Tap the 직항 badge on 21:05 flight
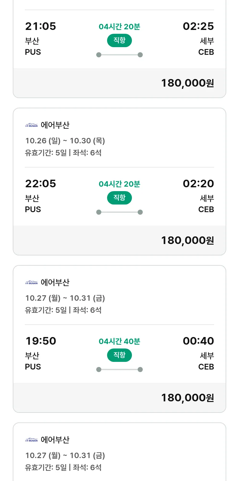 [x=119, y=40]
